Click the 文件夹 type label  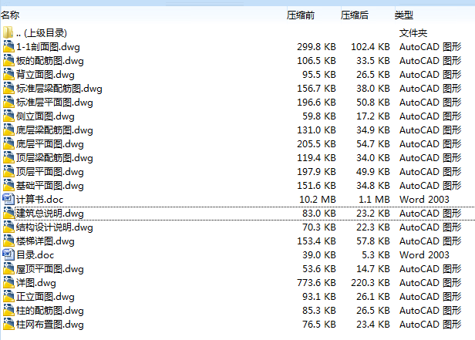tap(413, 33)
